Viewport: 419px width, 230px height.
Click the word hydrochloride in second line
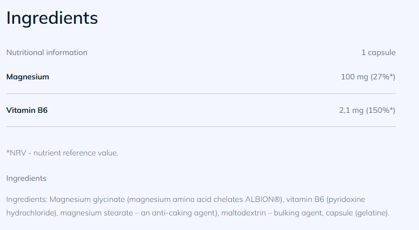31,213
